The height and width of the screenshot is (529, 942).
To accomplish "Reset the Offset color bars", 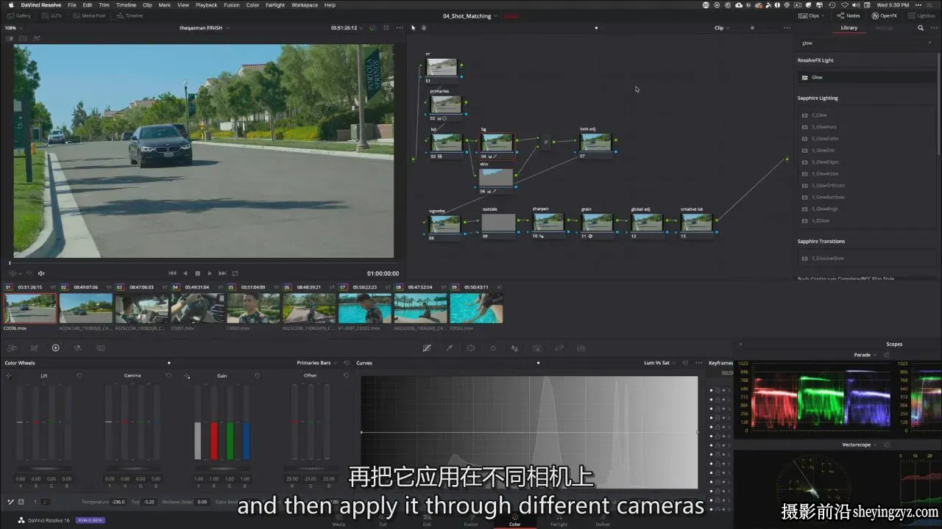I will (346, 375).
